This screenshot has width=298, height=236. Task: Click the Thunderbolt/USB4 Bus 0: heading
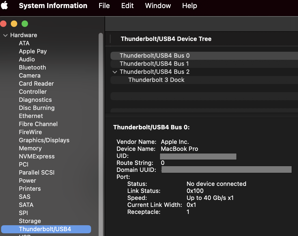151,127
